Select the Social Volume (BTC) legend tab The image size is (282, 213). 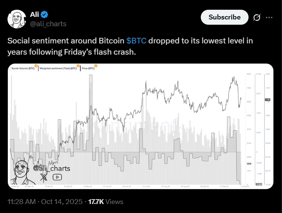[x=23, y=69]
